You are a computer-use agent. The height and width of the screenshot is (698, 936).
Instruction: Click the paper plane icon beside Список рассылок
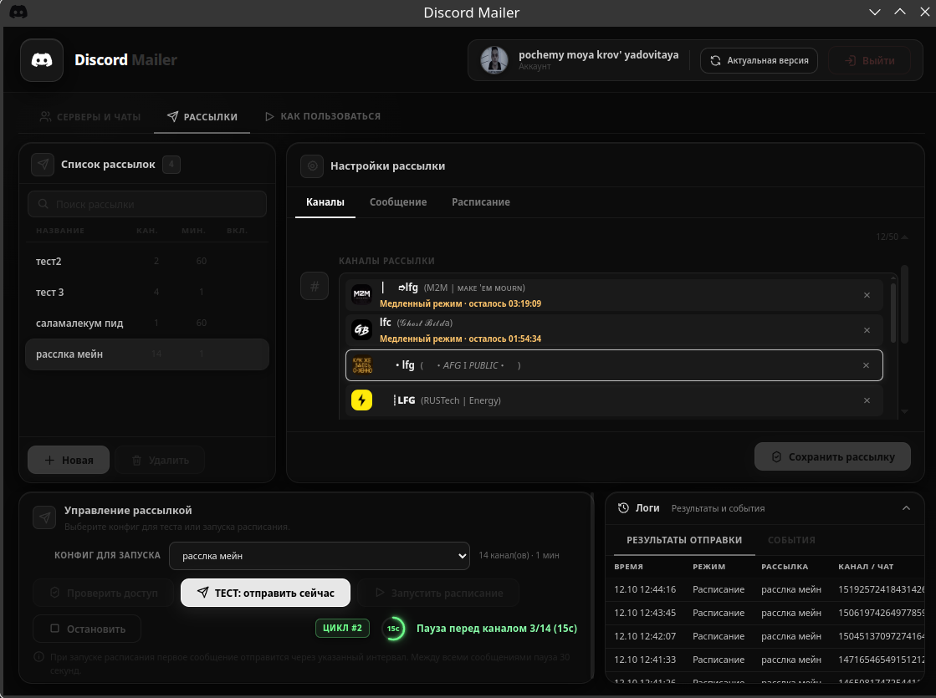(43, 165)
